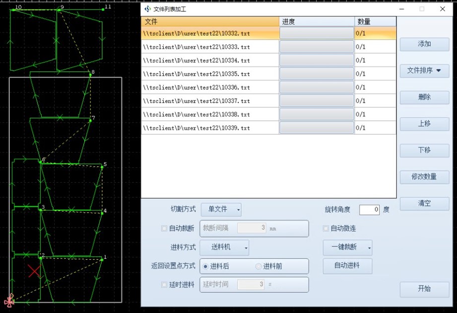Click the 0/1 quantity cell of 10337.txt
Image resolution: width=457 pixels, height=313 pixels.
point(376,101)
